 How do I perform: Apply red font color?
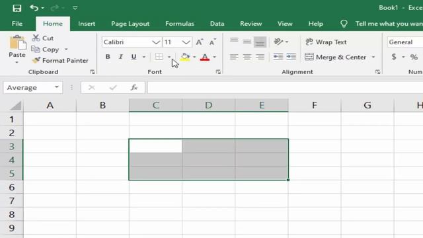point(205,57)
